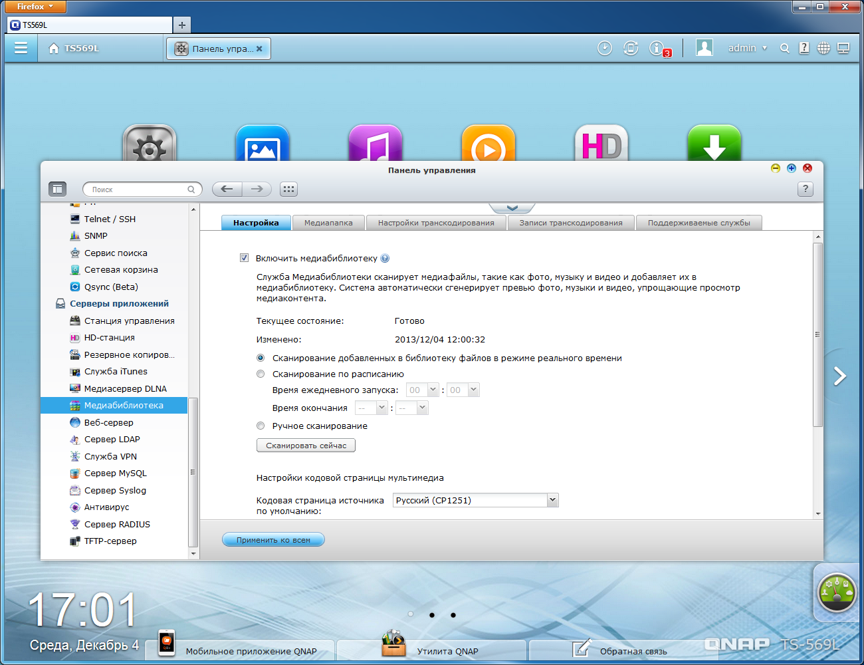Click Применить ко всем button

coord(273,540)
